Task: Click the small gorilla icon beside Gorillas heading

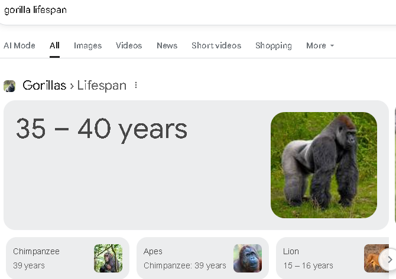Action: click(x=9, y=86)
